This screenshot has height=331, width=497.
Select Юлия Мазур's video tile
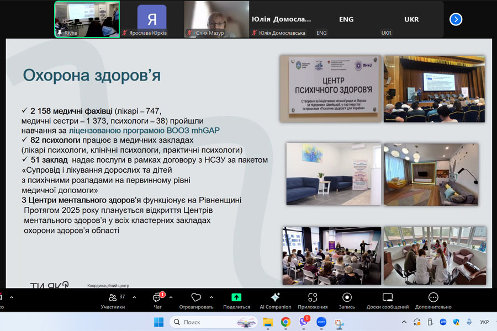[216, 19]
